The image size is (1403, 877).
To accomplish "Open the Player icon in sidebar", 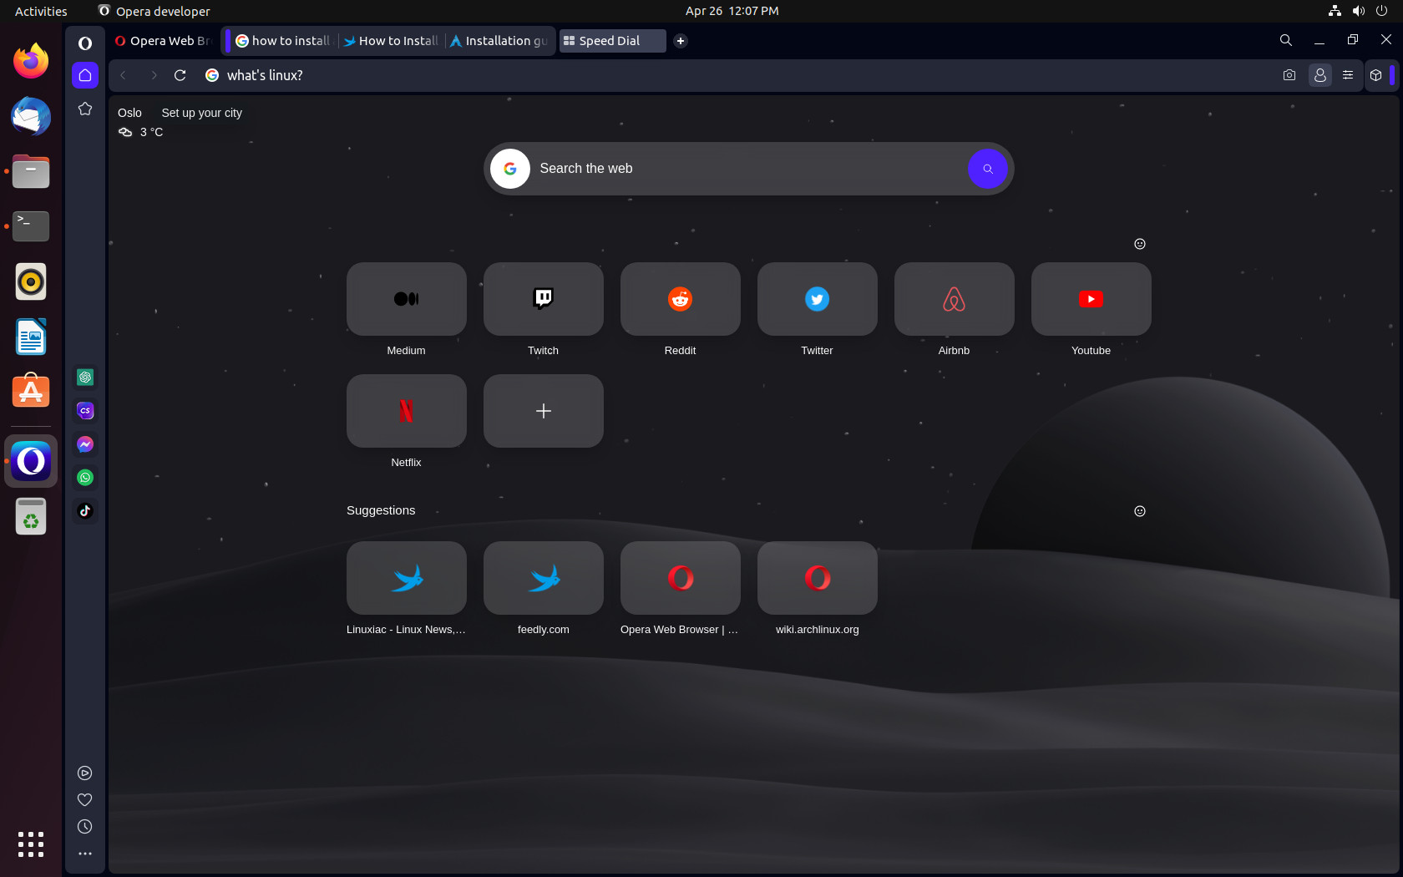I will [x=84, y=773].
